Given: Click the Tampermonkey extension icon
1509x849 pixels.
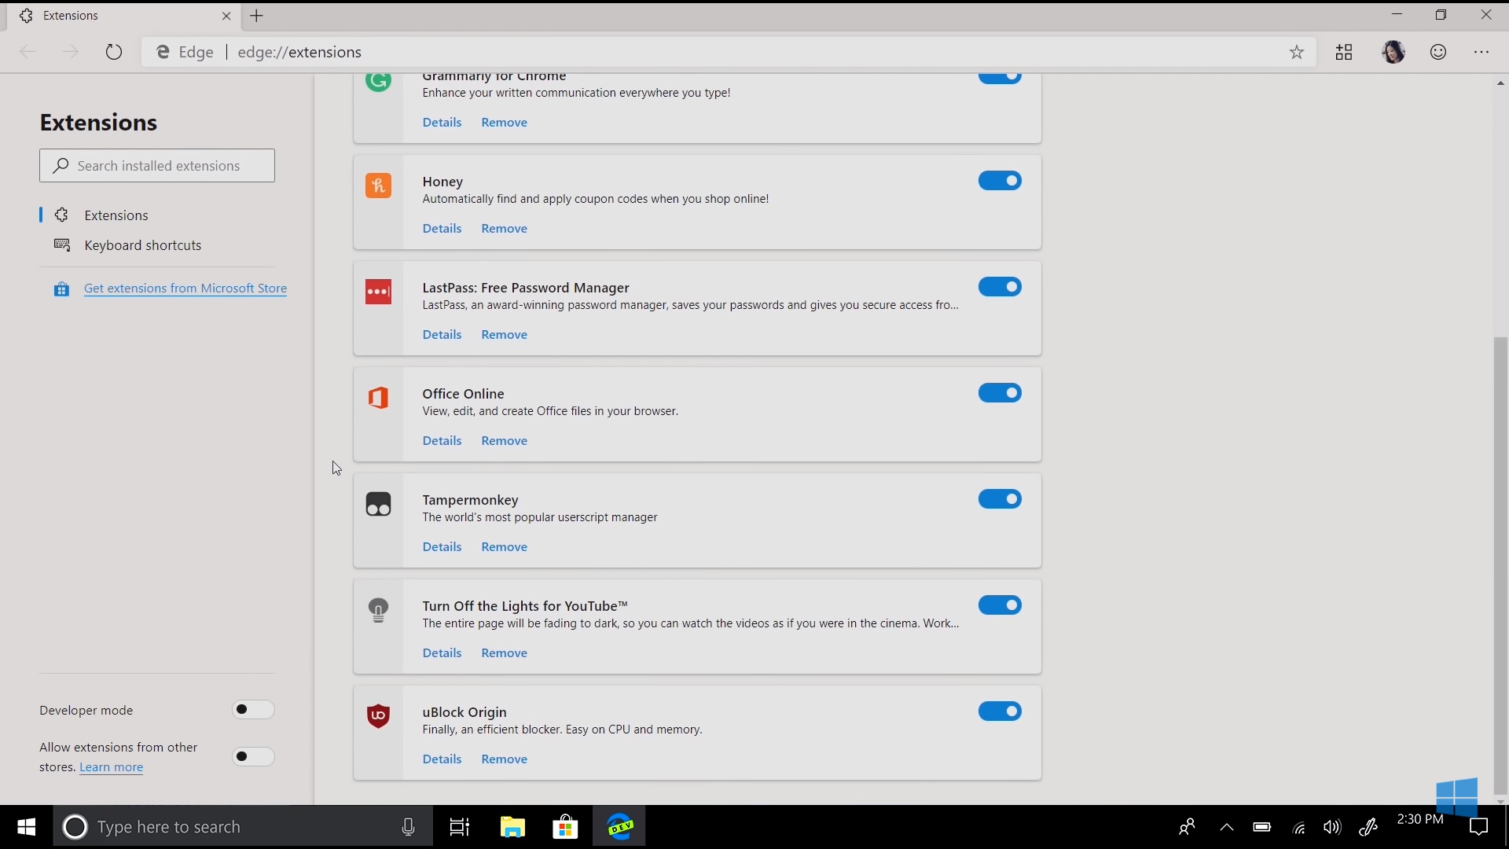Looking at the screenshot, I should 378,504.
